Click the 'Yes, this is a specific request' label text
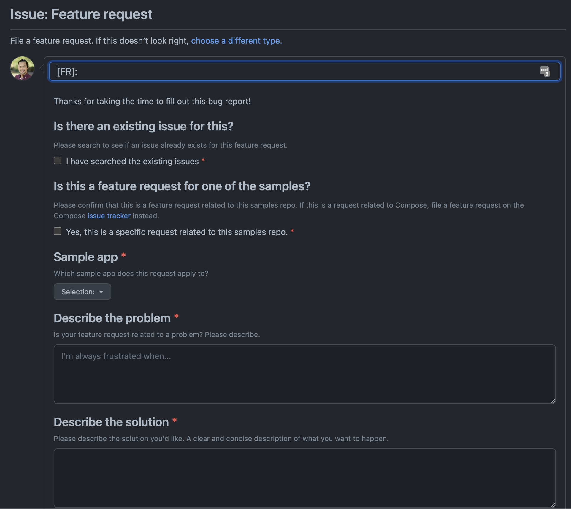 click(x=177, y=232)
